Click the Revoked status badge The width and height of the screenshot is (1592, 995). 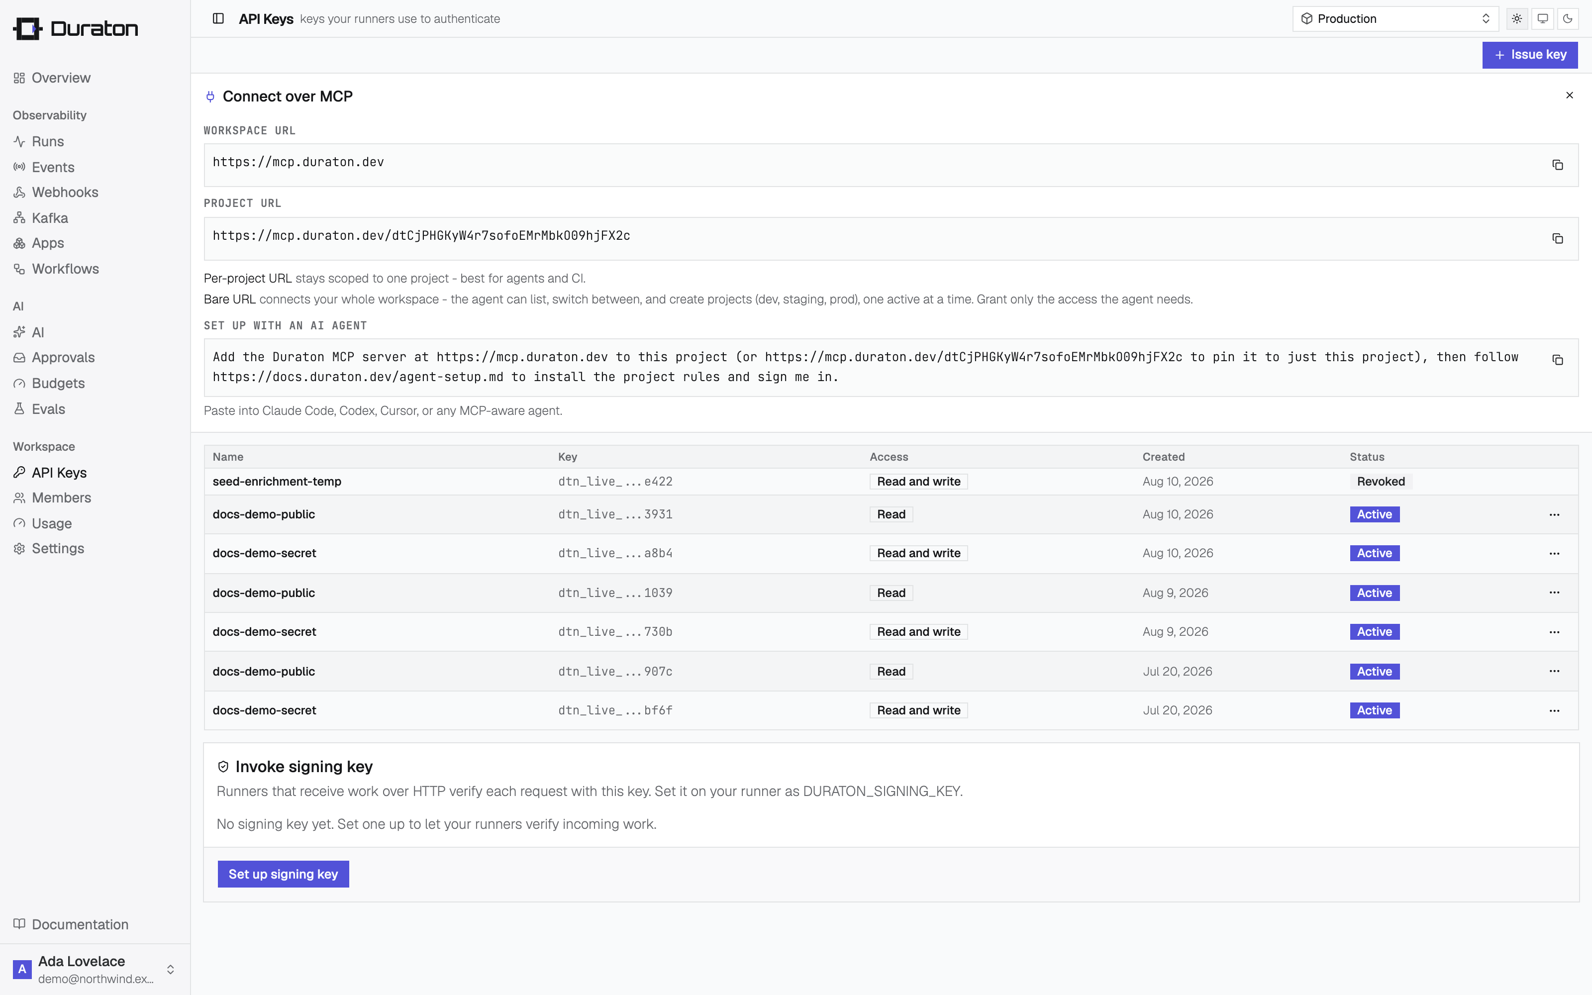tap(1381, 481)
